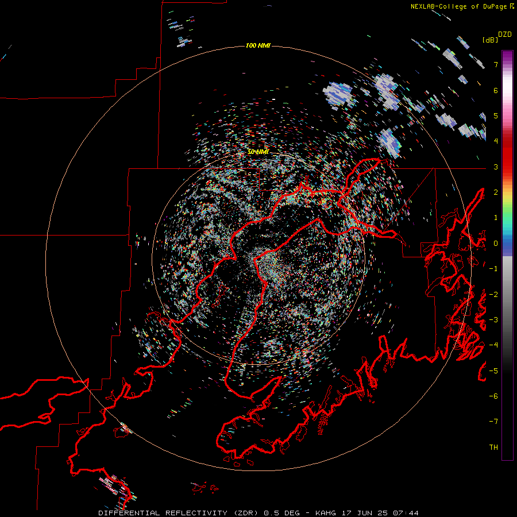Select the -3 value on the color scale
This screenshot has height=517, width=517.
(493, 320)
